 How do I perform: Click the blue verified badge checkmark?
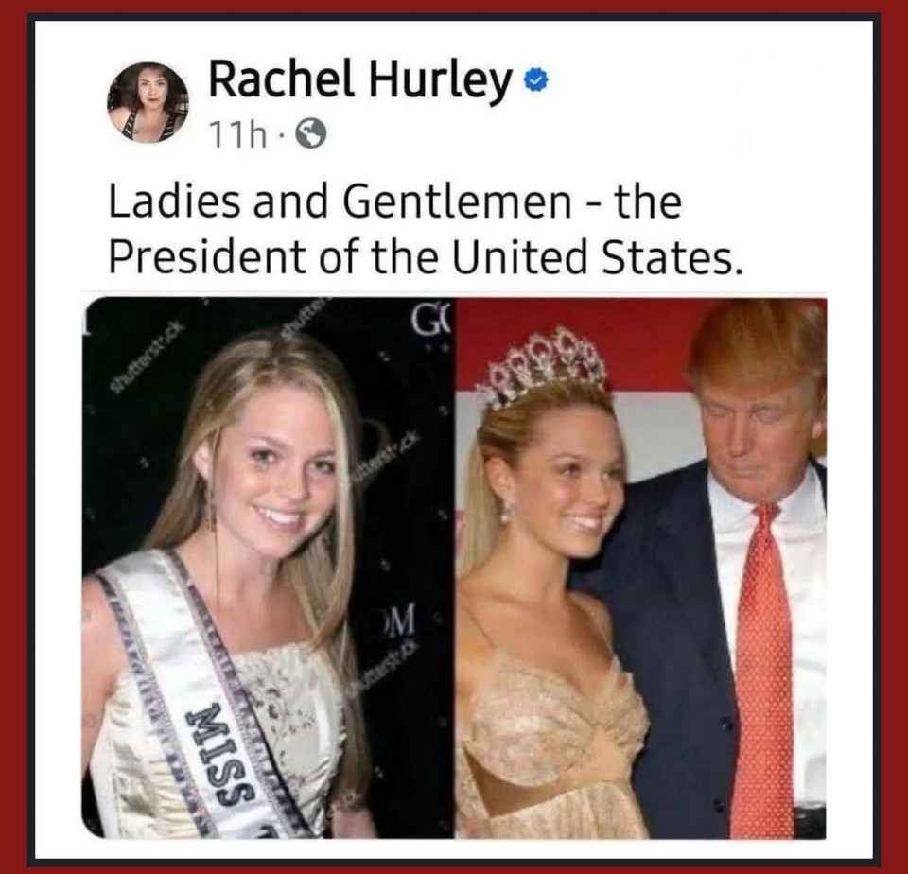[x=536, y=82]
